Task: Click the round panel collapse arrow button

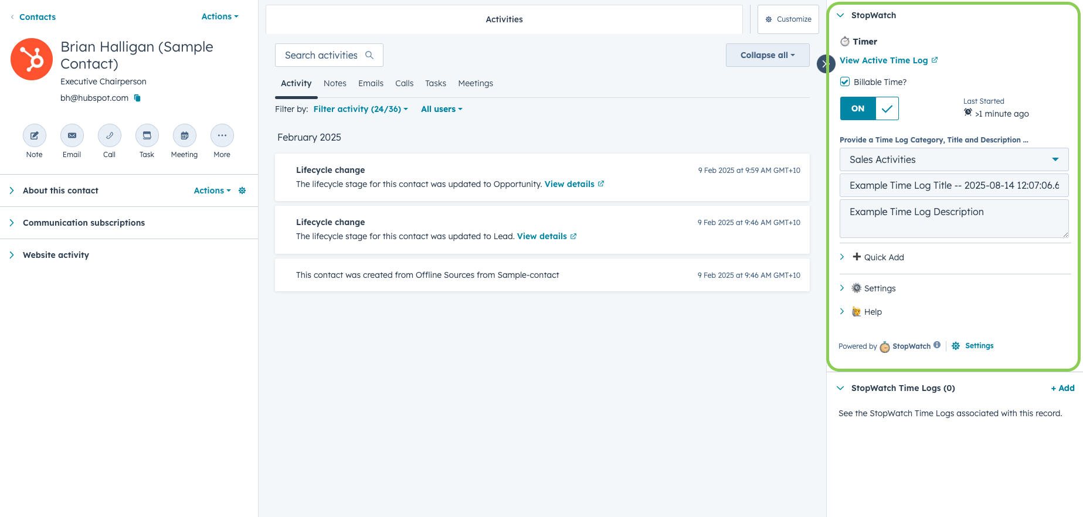Action: (x=825, y=63)
